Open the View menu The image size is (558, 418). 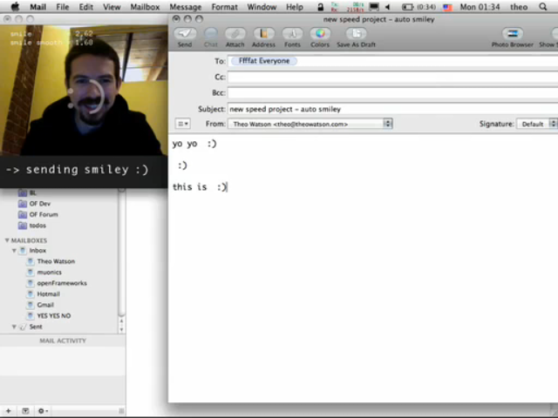(112, 7)
